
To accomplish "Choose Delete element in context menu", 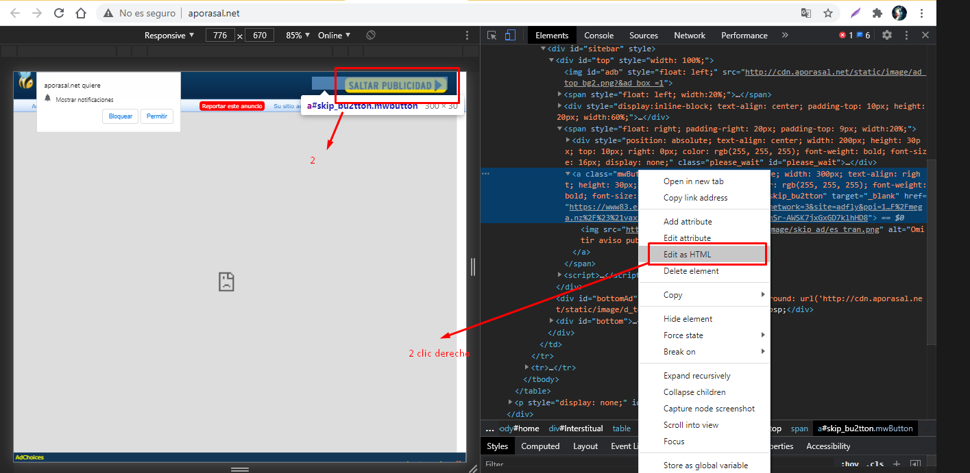I will click(x=703, y=271).
